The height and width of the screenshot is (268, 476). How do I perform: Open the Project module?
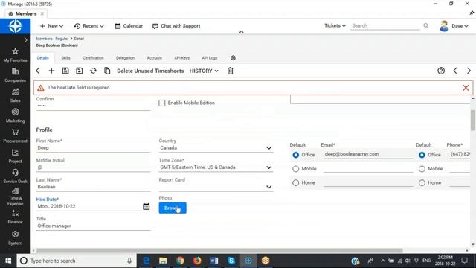pos(15,156)
